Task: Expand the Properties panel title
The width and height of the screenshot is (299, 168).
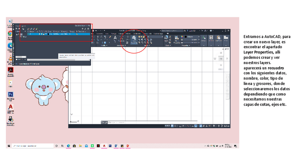Action: tap(186, 45)
